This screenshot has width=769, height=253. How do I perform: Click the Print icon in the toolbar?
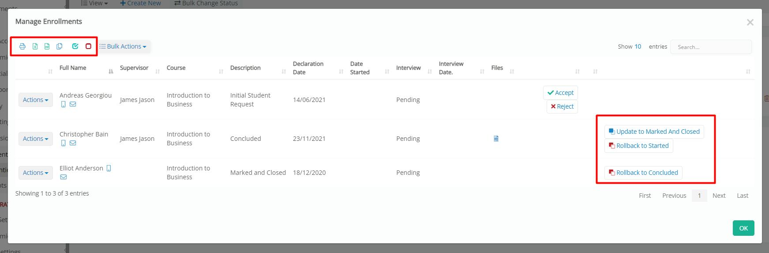point(23,46)
